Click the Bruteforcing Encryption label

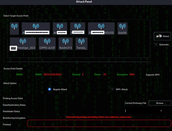point(14,118)
